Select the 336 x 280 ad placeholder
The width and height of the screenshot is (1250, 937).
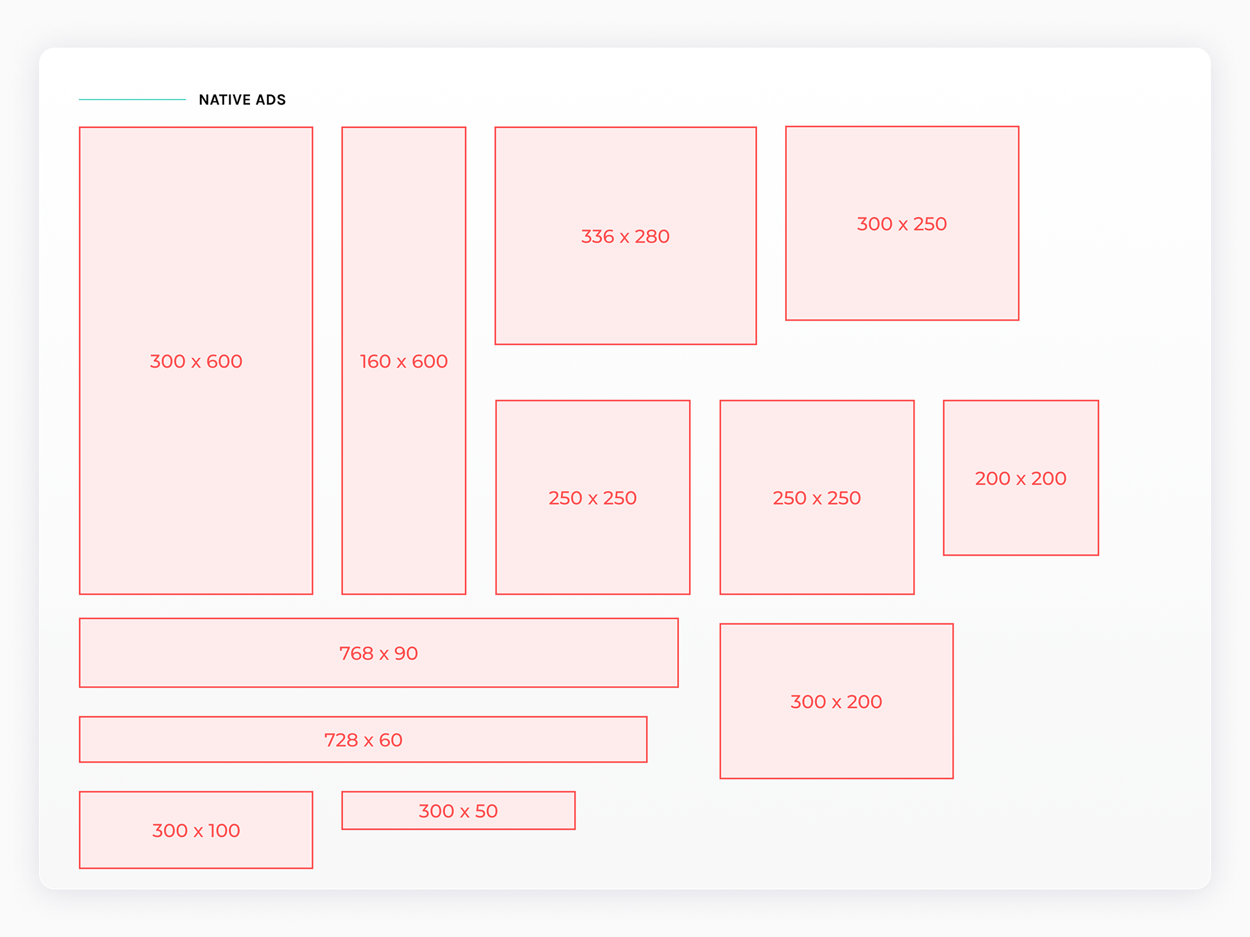tap(626, 236)
